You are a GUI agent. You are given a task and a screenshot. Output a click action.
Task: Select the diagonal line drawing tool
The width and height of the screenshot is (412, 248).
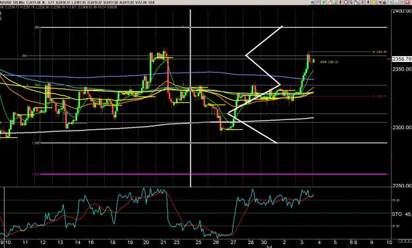[x=357, y=3]
